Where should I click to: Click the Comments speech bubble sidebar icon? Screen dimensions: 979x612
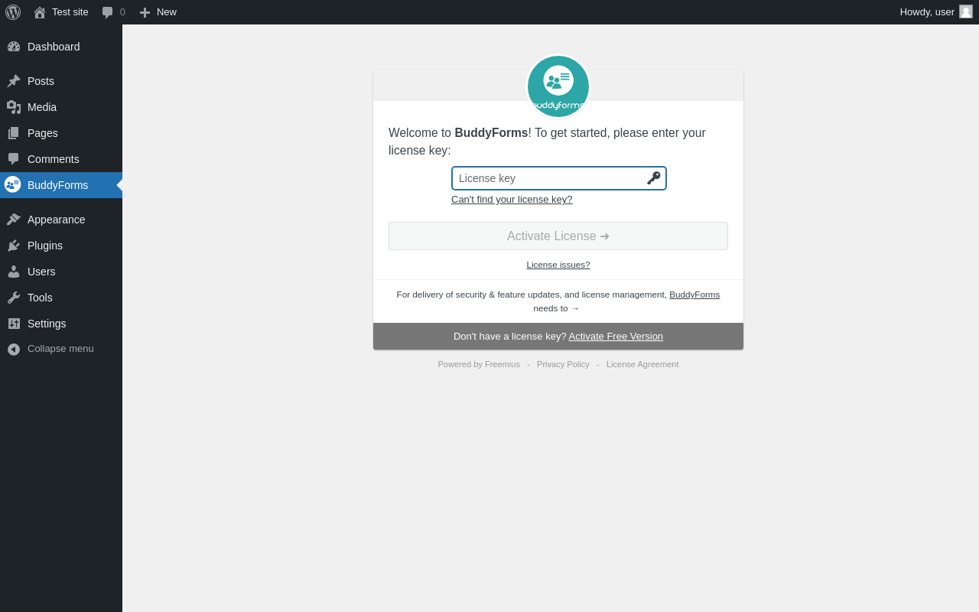click(14, 159)
